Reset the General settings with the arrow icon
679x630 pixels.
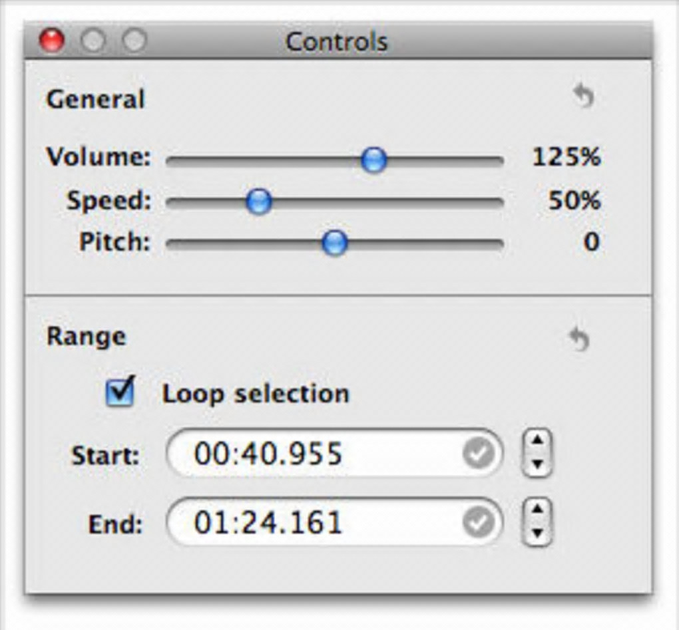coord(584,98)
